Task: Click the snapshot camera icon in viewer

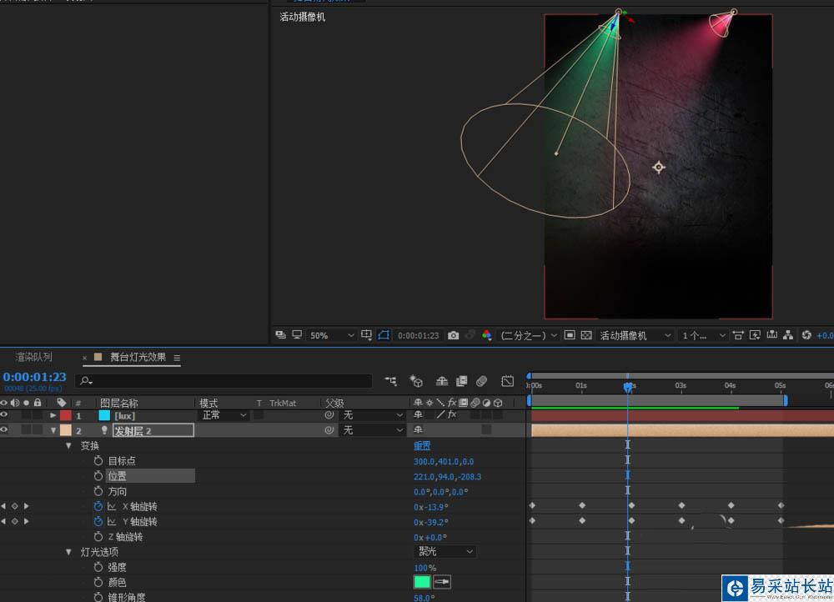Action: coord(453,335)
